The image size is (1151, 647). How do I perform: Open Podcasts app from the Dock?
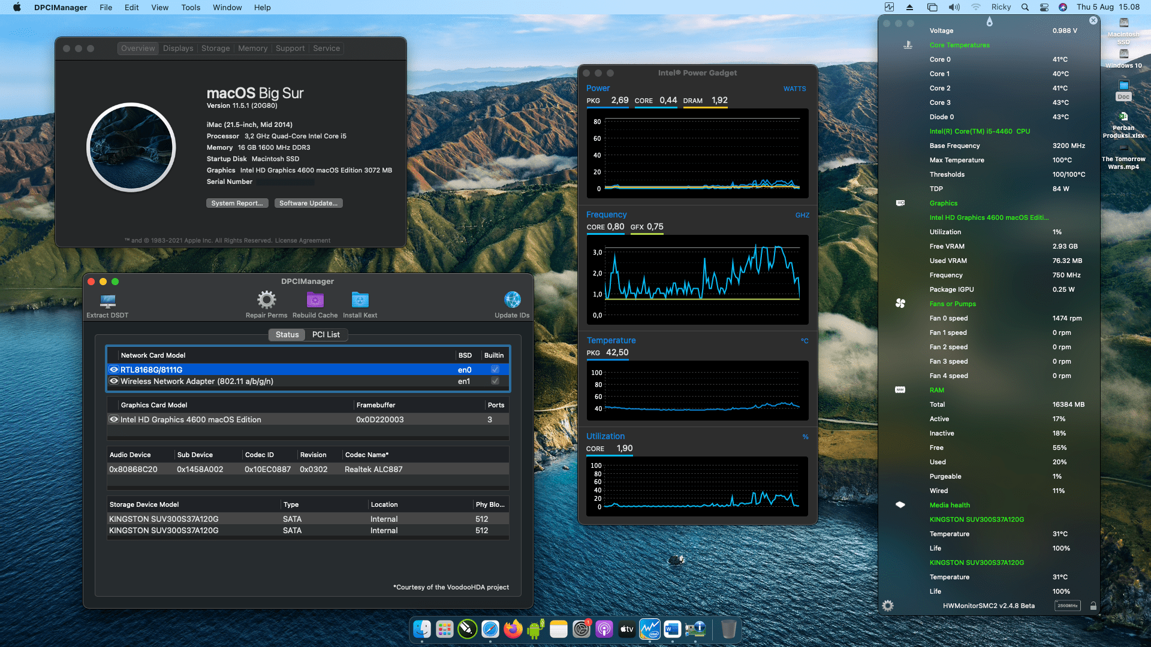pyautogui.click(x=604, y=629)
